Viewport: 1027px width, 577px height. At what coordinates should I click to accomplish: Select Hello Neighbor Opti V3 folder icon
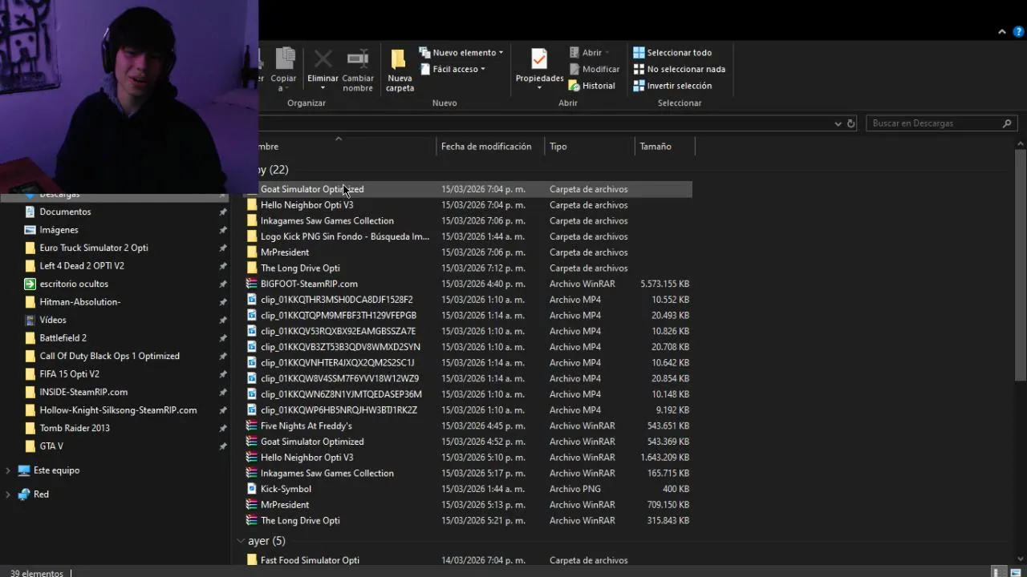coord(252,205)
